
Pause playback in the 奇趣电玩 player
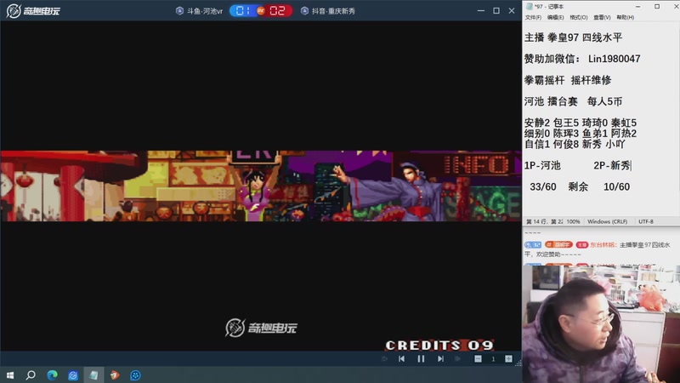pos(421,358)
